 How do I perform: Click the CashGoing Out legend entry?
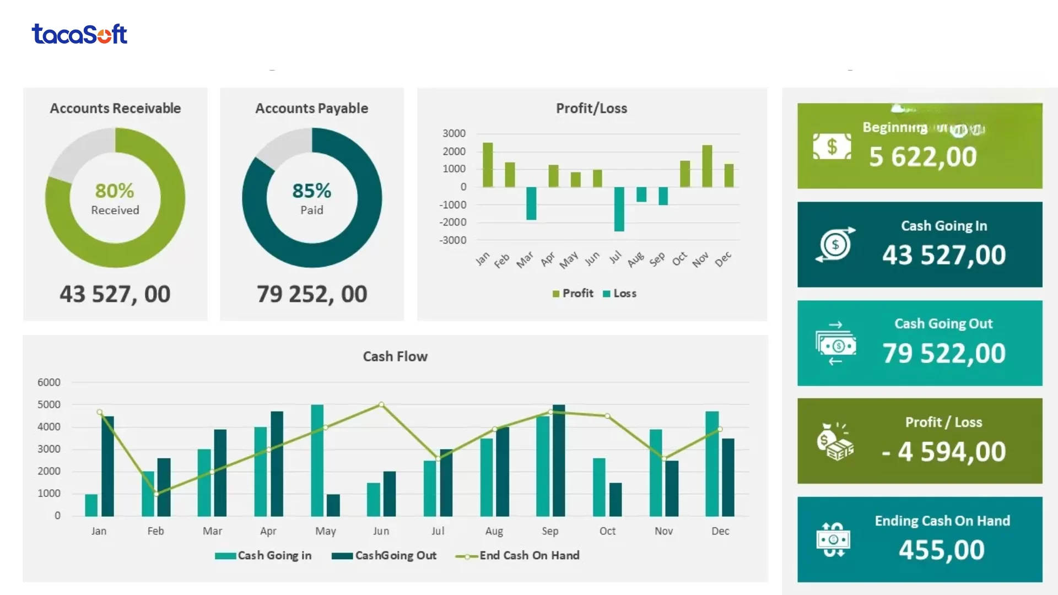384,555
